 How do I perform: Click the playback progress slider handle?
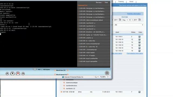35,69
